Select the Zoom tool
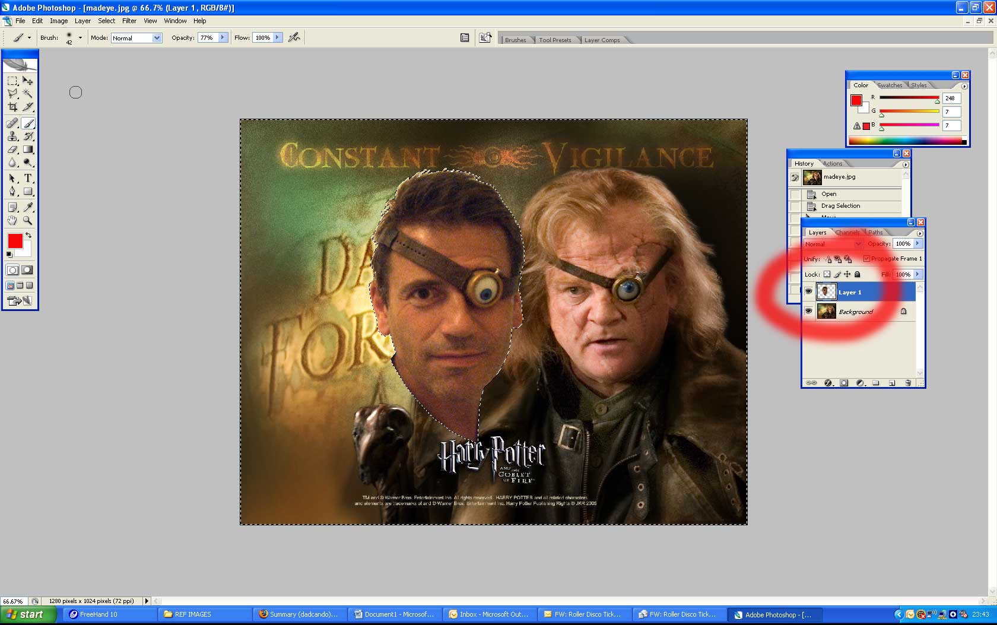 coord(28,220)
